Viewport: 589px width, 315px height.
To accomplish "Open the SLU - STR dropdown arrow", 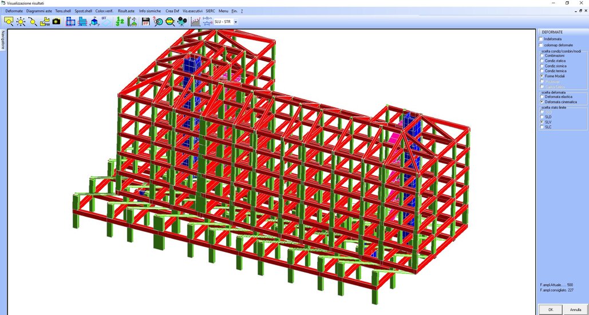I will coord(236,22).
